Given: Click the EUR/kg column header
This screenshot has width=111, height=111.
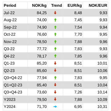Looking at the screenshot, I should (x=75, y=5).
